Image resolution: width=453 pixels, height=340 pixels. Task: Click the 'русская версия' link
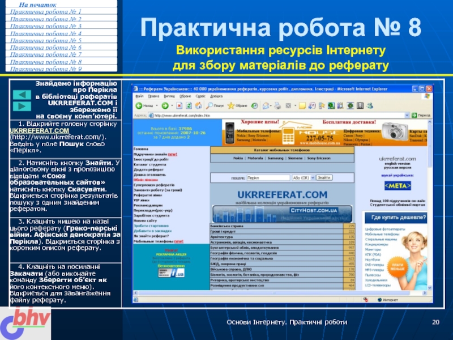pyautogui.click(x=398, y=168)
